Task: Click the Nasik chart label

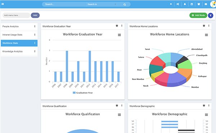Action: click(145, 86)
